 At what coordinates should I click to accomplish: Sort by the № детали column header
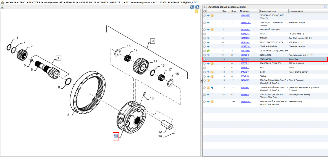point(249,11)
